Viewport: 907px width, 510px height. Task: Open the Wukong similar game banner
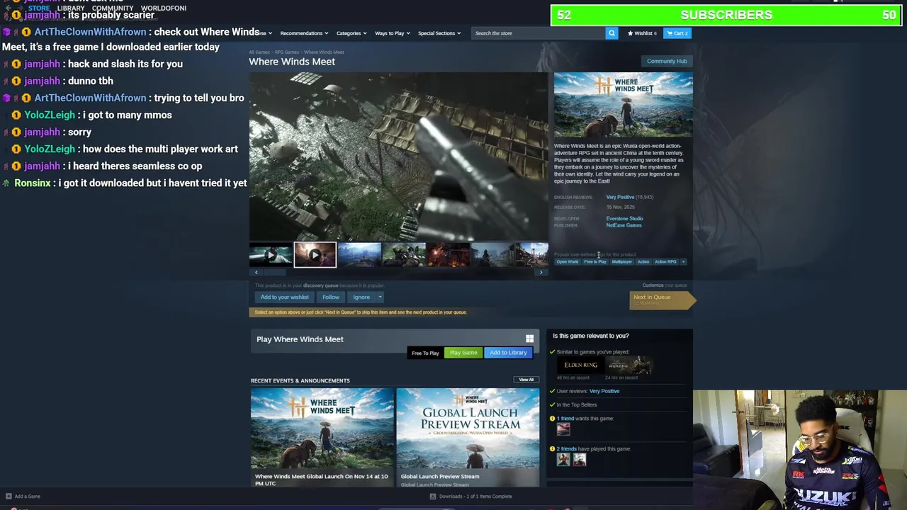(x=628, y=365)
